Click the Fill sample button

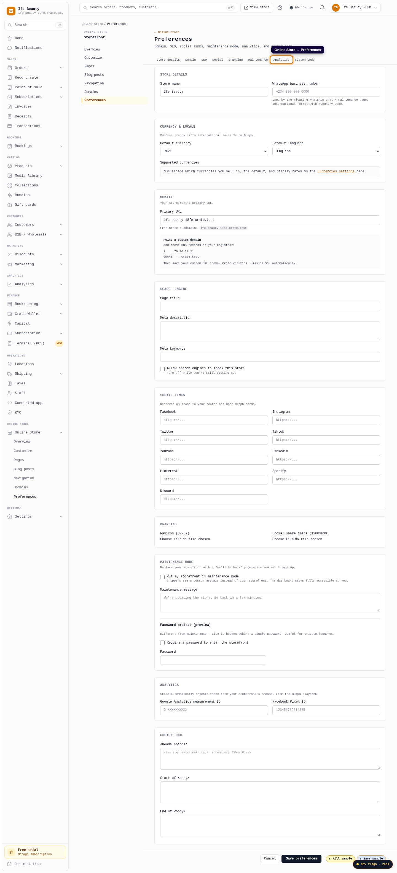(x=340, y=858)
